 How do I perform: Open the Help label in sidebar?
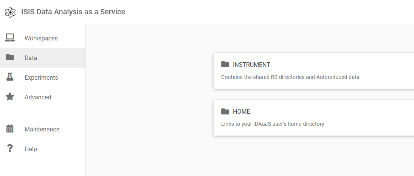point(31,149)
